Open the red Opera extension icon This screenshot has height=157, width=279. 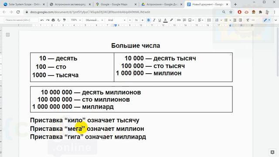pos(239,12)
